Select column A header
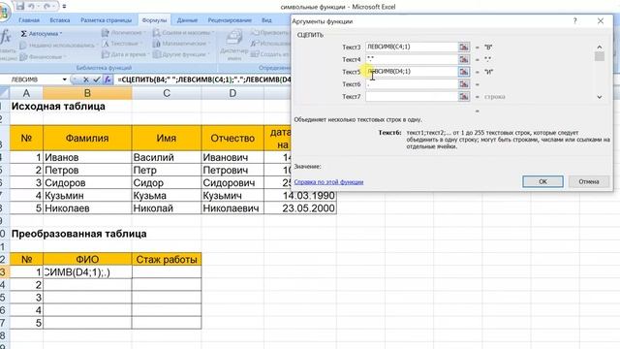The image size is (620, 349). (x=26, y=93)
